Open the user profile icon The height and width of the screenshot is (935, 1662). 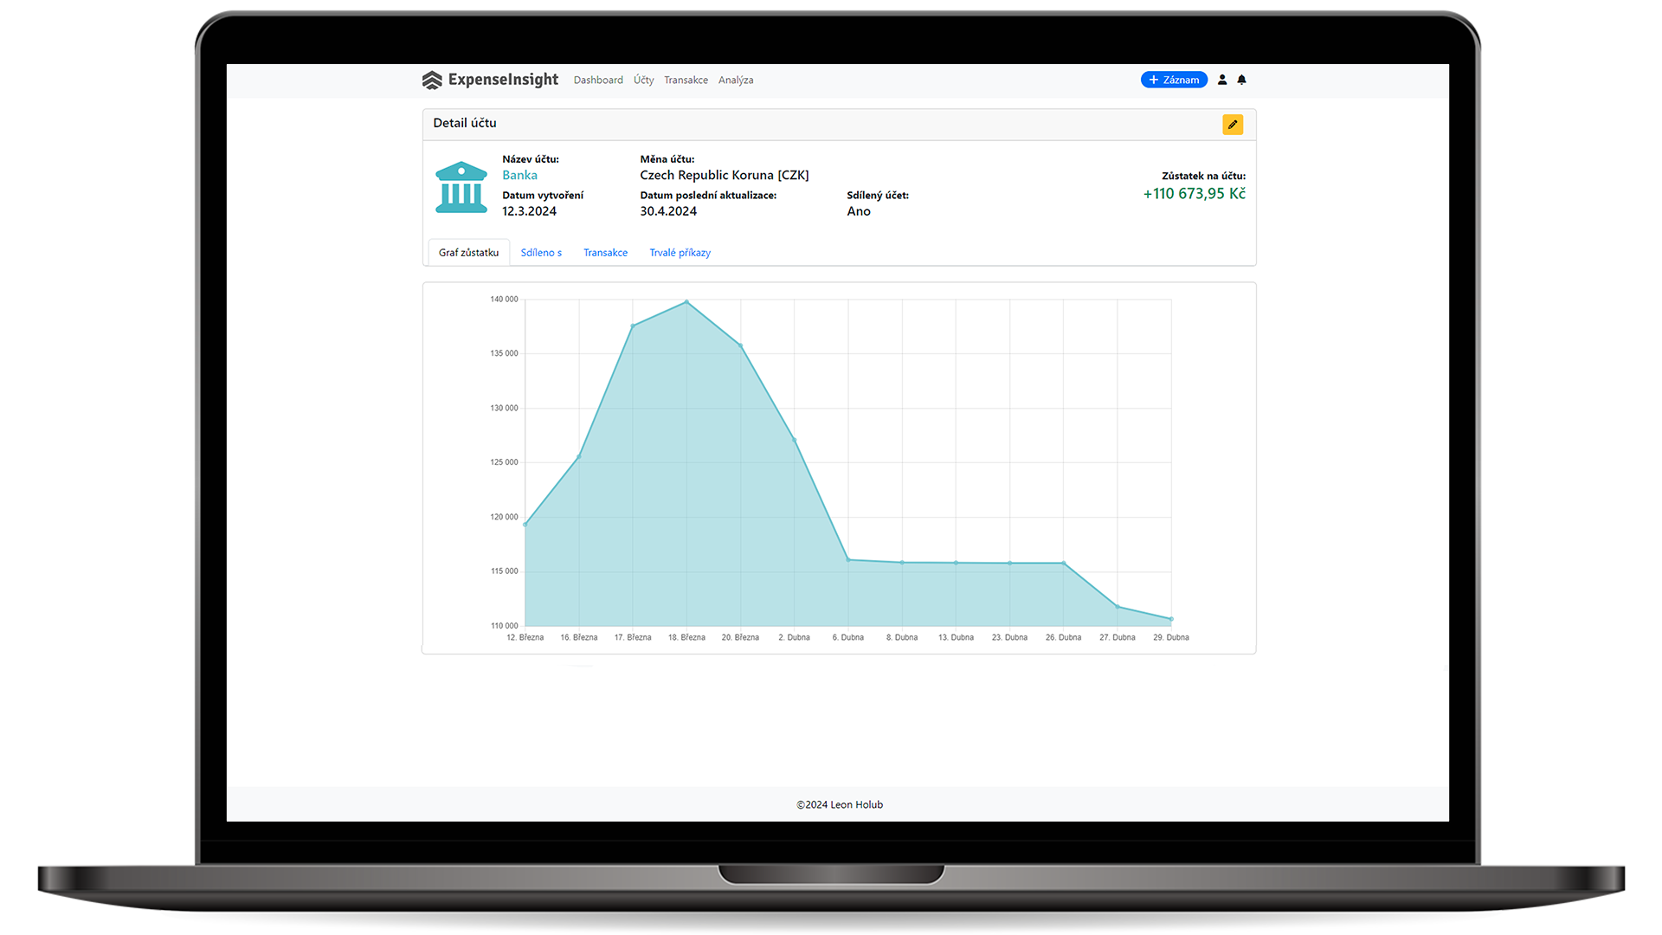click(x=1222, y=80)
